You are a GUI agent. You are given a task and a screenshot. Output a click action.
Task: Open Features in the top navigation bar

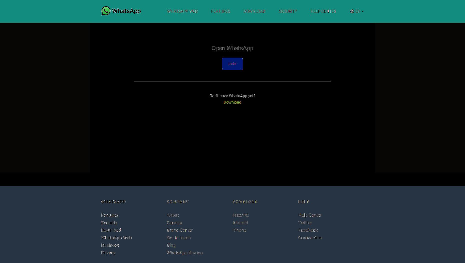pos(220,11)
